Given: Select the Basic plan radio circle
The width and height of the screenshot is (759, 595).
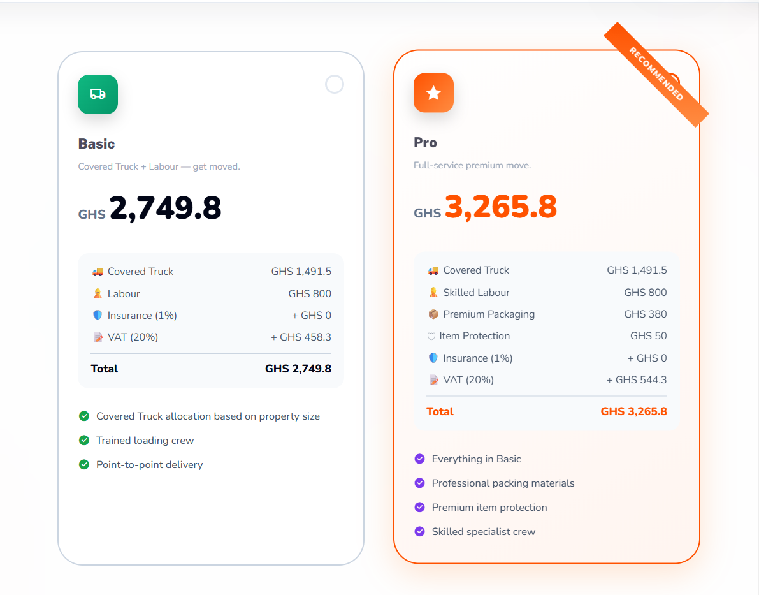Looking at the screenshot, I should point(335,84).
